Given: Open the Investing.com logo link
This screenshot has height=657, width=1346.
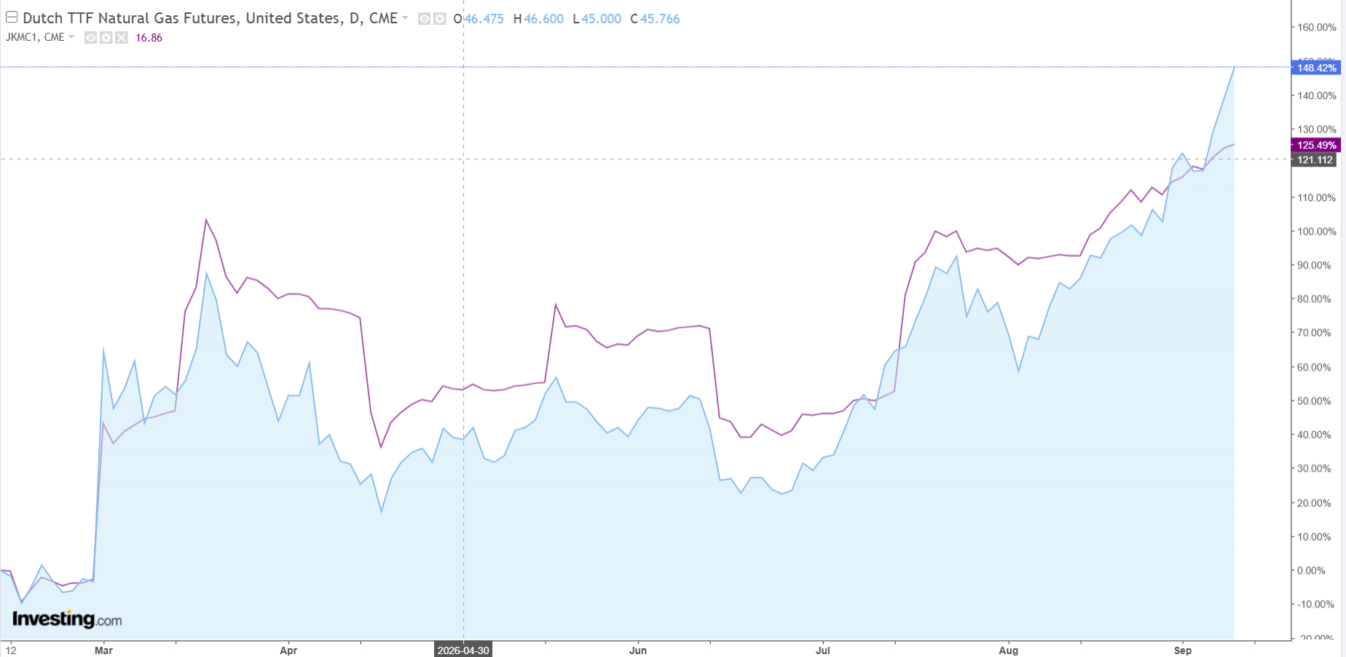Looking at the screenshot, I should coord(67,619).
